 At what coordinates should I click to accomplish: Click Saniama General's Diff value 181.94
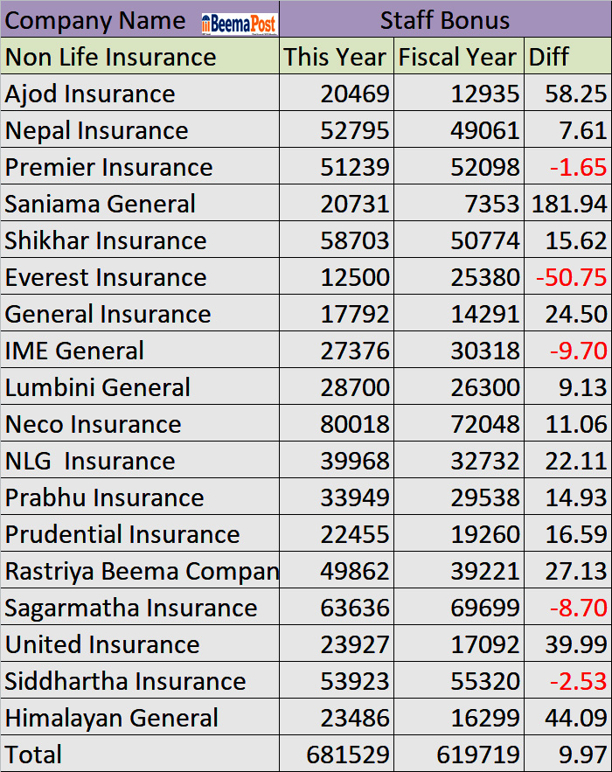[x=569, y=205]
